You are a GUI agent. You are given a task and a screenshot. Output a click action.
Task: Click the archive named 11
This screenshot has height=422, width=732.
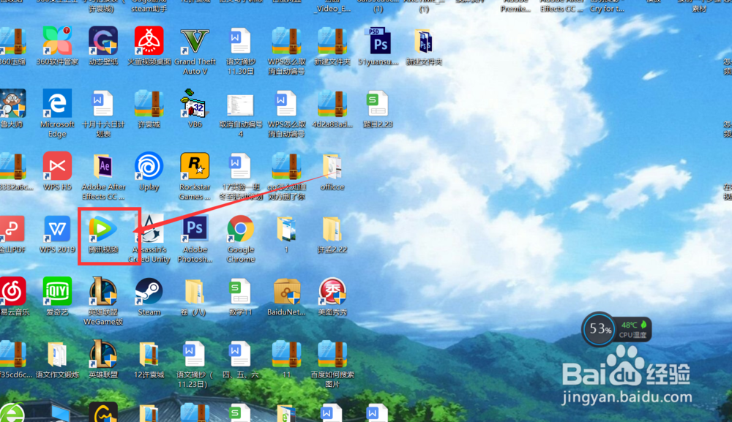click(x=286, y=353)
